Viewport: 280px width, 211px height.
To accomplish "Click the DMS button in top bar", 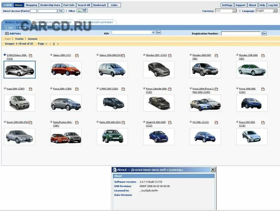I will coord(8,5).
